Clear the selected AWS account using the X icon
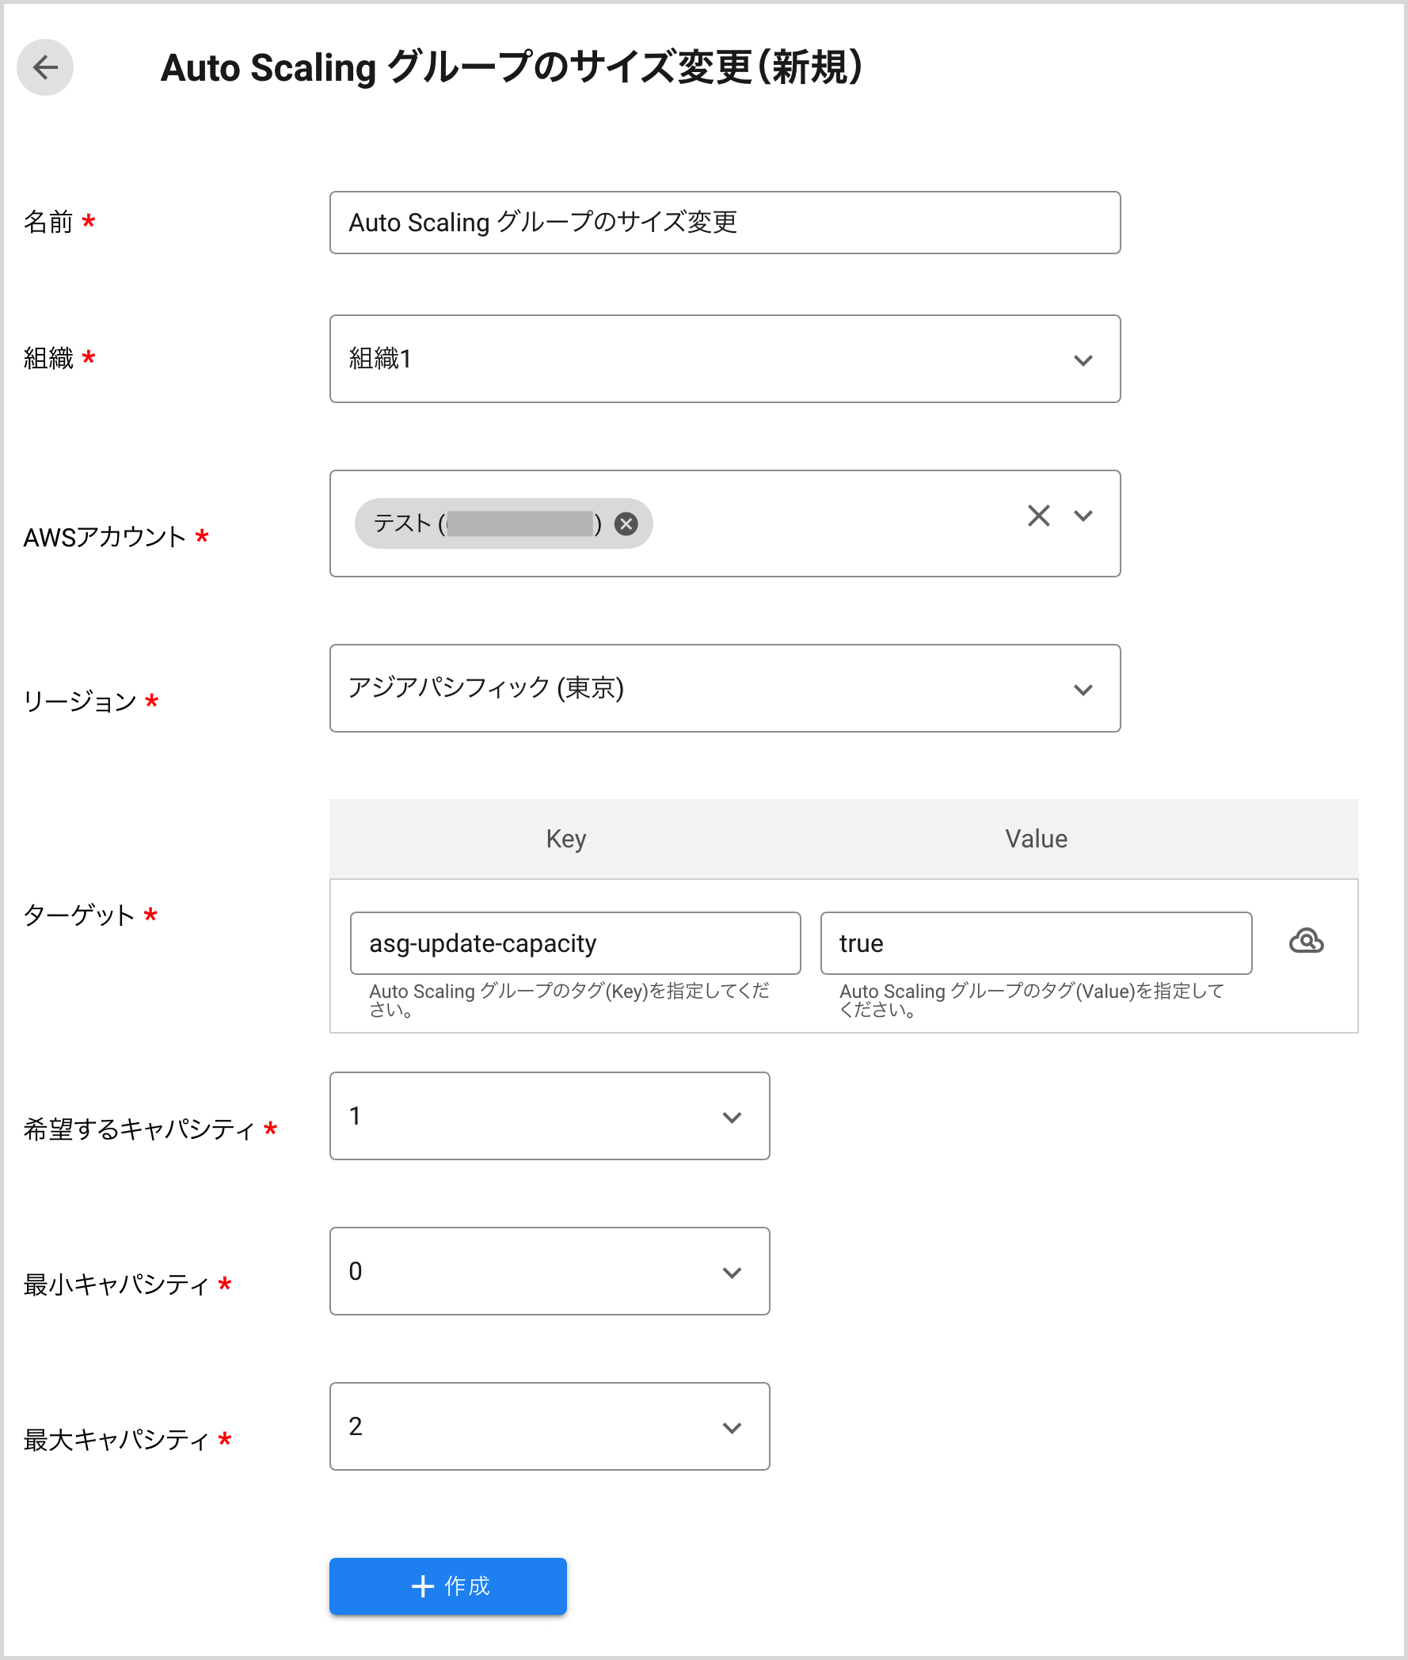 point(1038,516)
